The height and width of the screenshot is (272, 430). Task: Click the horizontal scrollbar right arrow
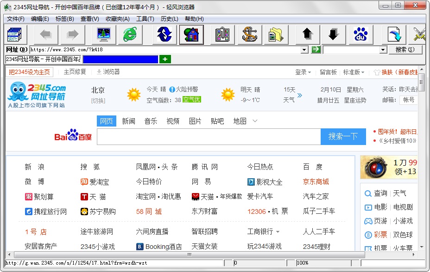[413, 254]
